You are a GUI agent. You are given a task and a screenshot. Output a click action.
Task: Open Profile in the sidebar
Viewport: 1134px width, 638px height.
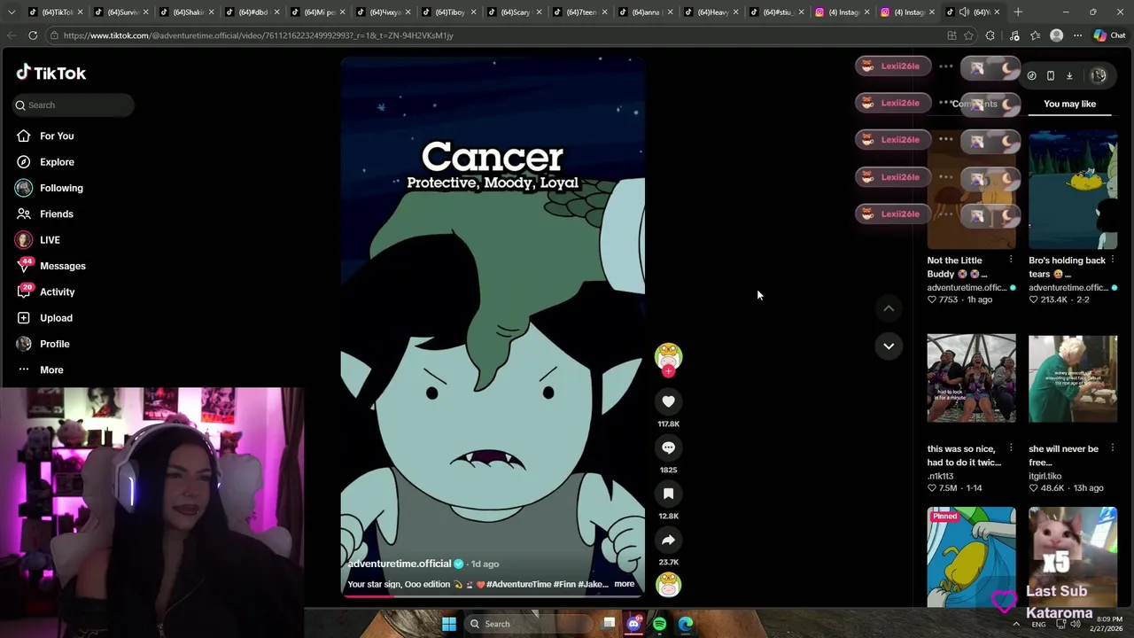[x=54, y=344]
